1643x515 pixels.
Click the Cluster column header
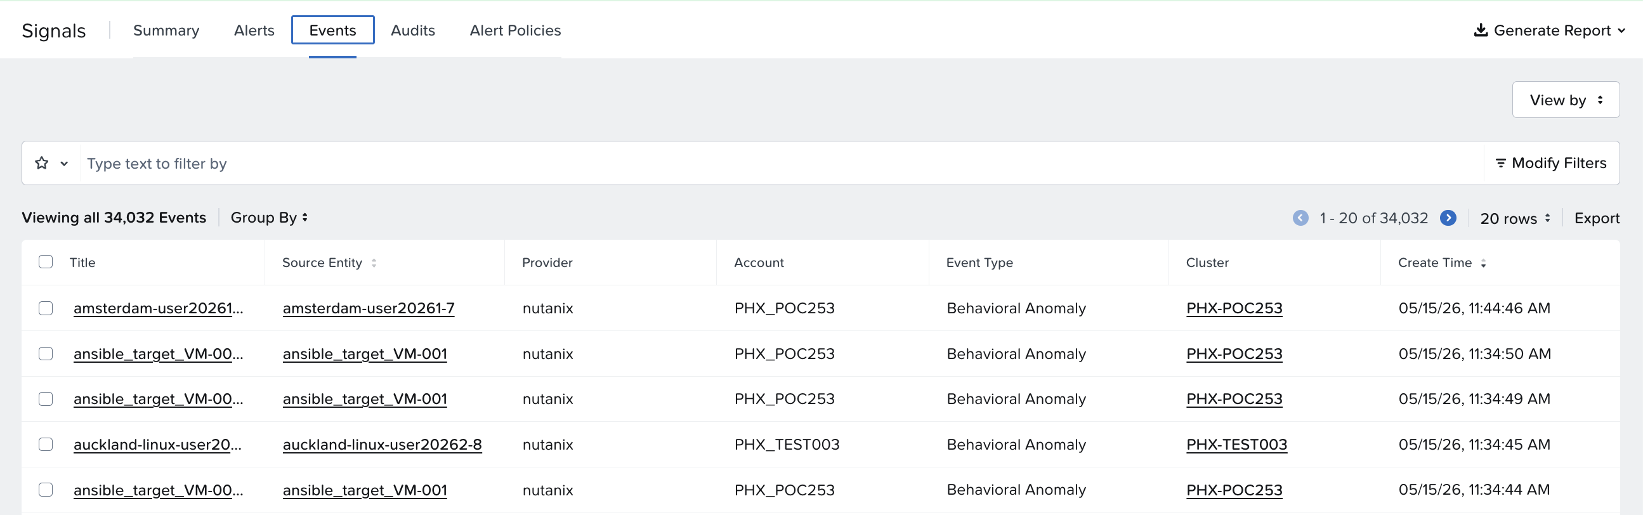pos(1207,263)
